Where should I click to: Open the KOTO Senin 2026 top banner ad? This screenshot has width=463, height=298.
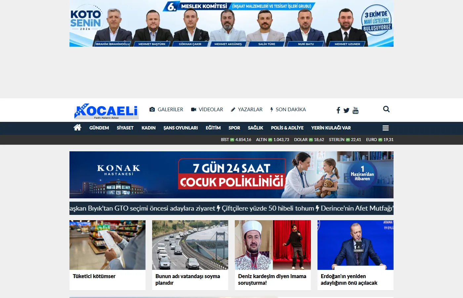pyautogui.click(x=232, y=23)
